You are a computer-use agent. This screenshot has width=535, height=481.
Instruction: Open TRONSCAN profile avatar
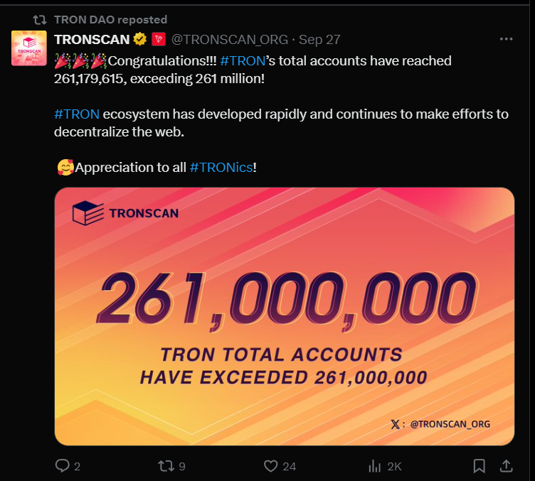[x=29, y=48]
